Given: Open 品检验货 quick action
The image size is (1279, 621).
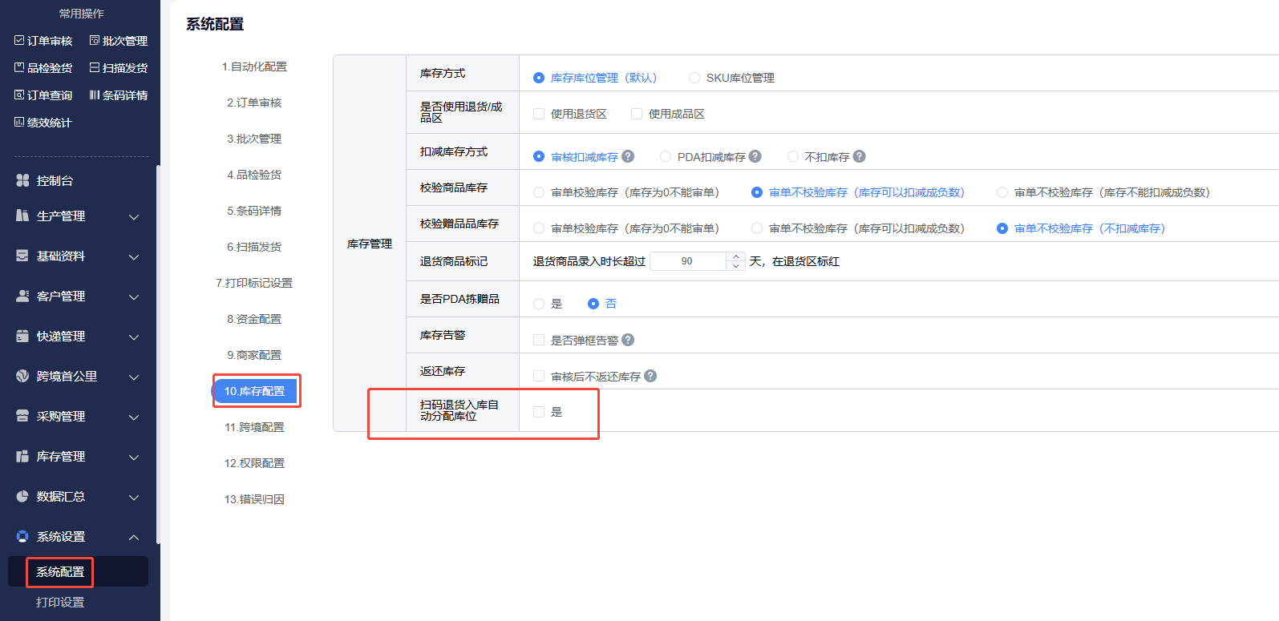Looking at the screenshot, I should click(x=43, y=68).
